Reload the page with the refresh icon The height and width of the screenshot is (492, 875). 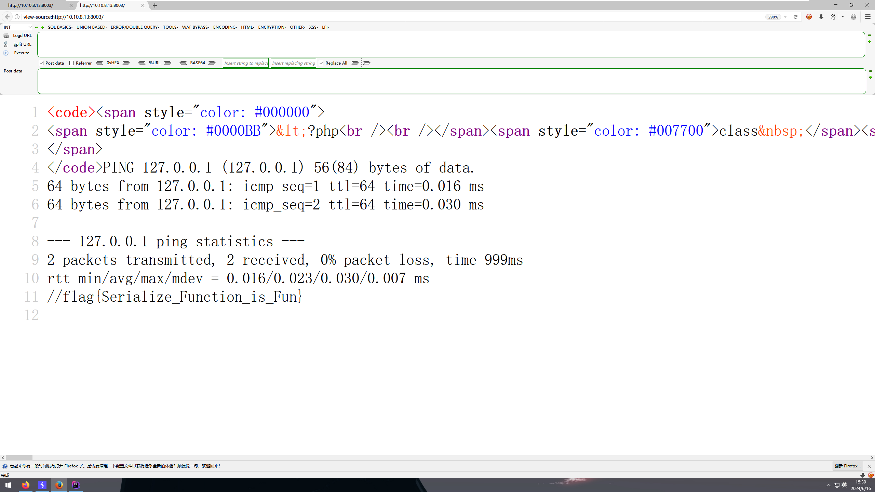click(795, 17)
